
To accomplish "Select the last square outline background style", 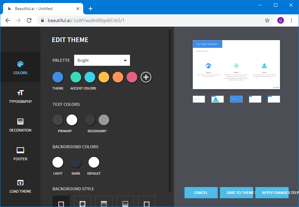I will click(x=147, y=203).
